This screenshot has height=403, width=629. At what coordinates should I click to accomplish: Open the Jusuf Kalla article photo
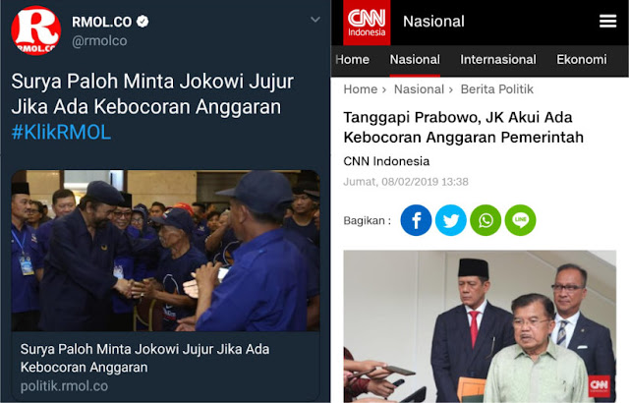point(480,326)
